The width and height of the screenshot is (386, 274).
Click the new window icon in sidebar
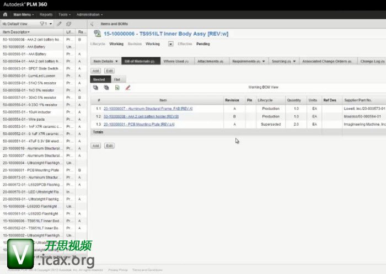69,24
